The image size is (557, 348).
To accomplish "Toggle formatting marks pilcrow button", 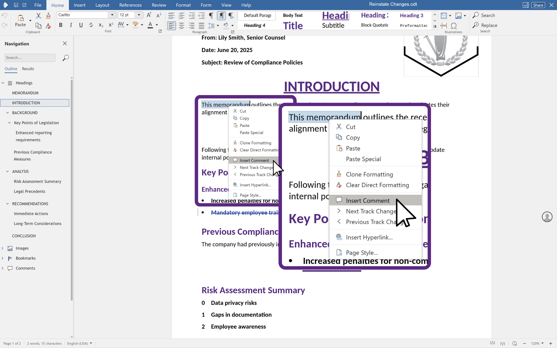I will pyautogui.click(x=211, y=16).
